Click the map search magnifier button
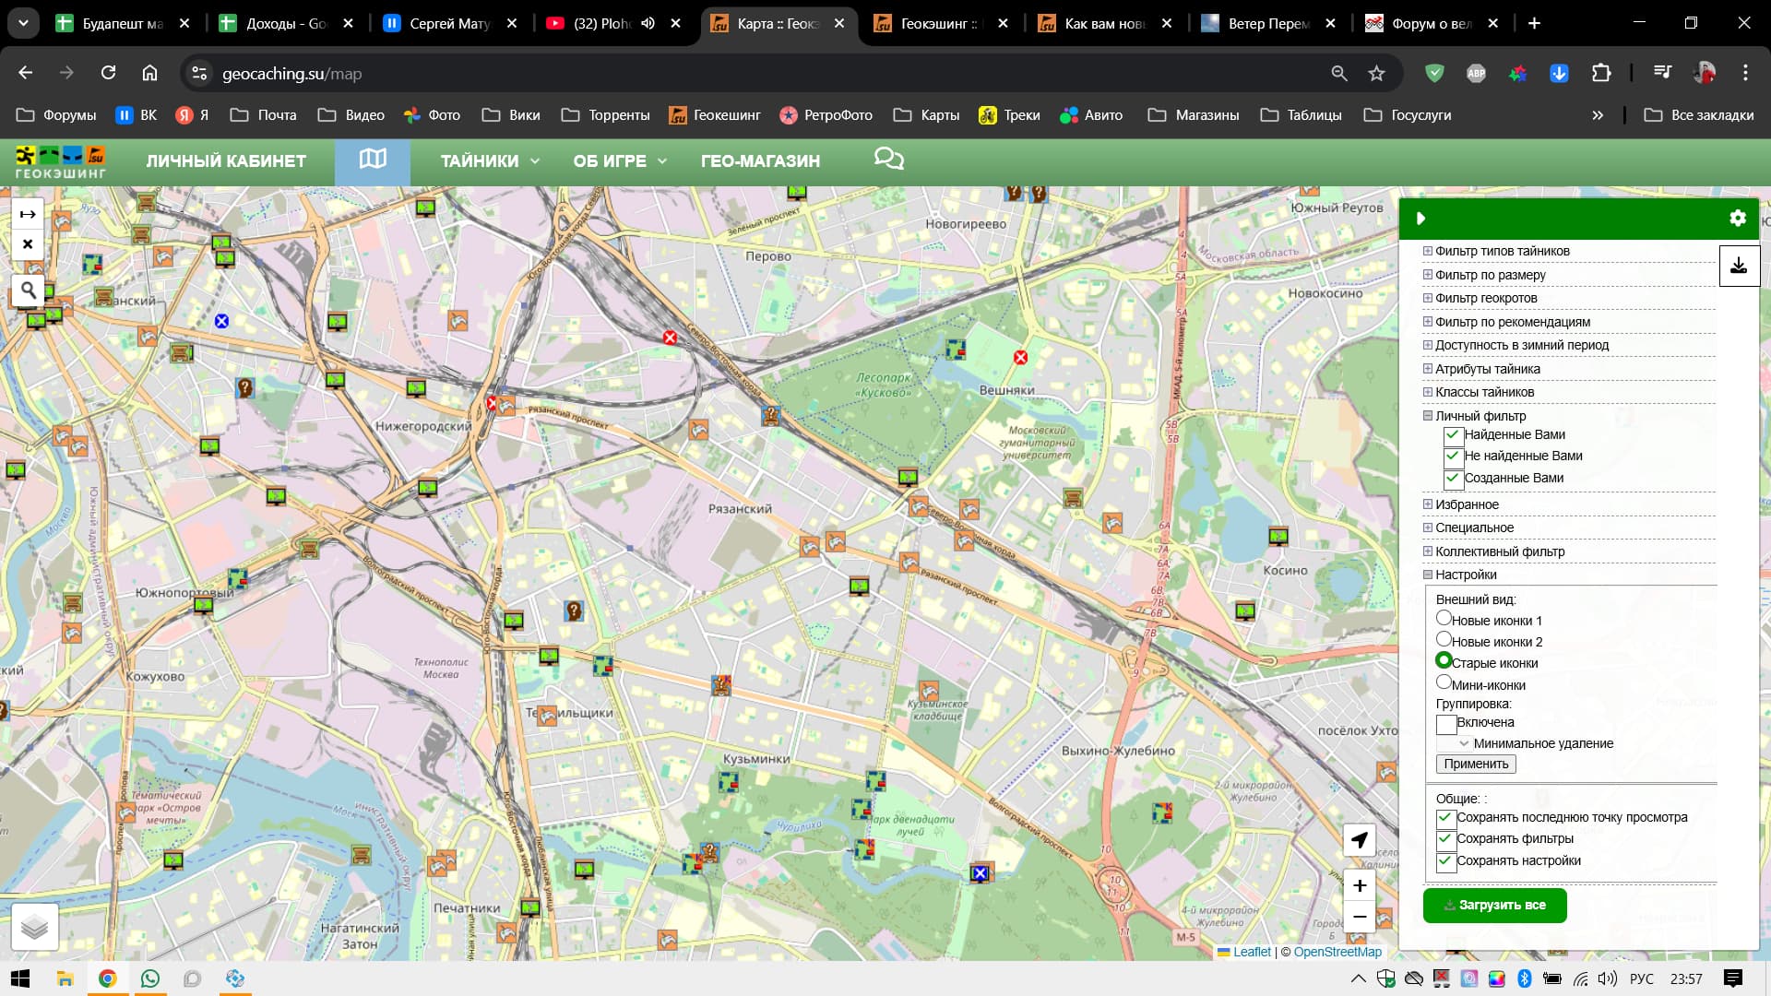1771x996 pixels. pos(29,291)
